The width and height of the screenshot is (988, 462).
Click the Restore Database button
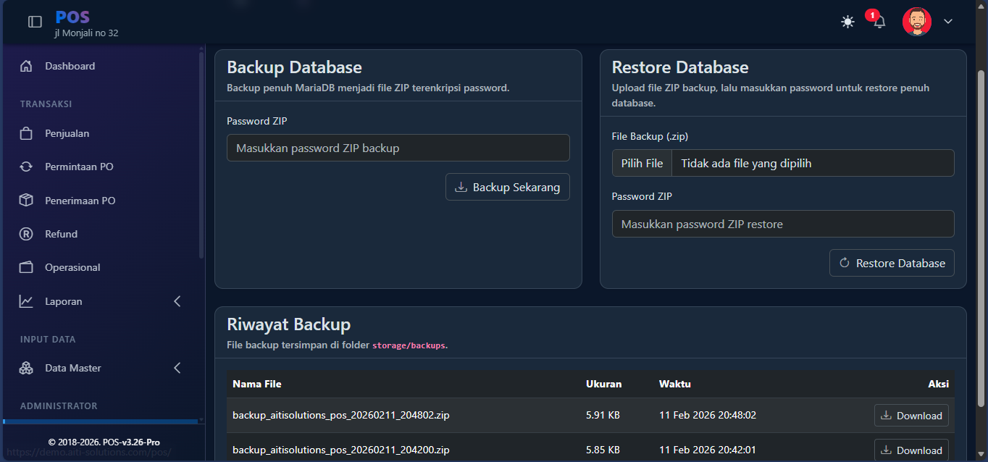(892, 263)
